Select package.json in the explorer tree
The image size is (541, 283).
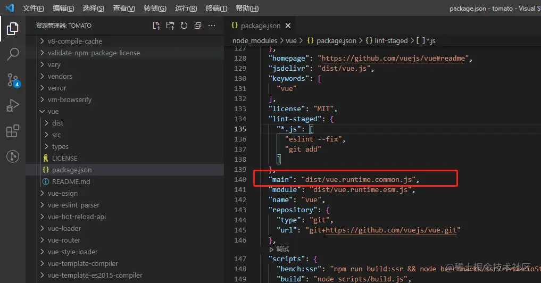(x=124, y=170)
